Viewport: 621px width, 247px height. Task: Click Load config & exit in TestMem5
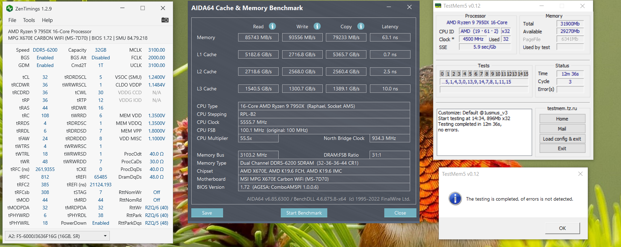(562, 139)
